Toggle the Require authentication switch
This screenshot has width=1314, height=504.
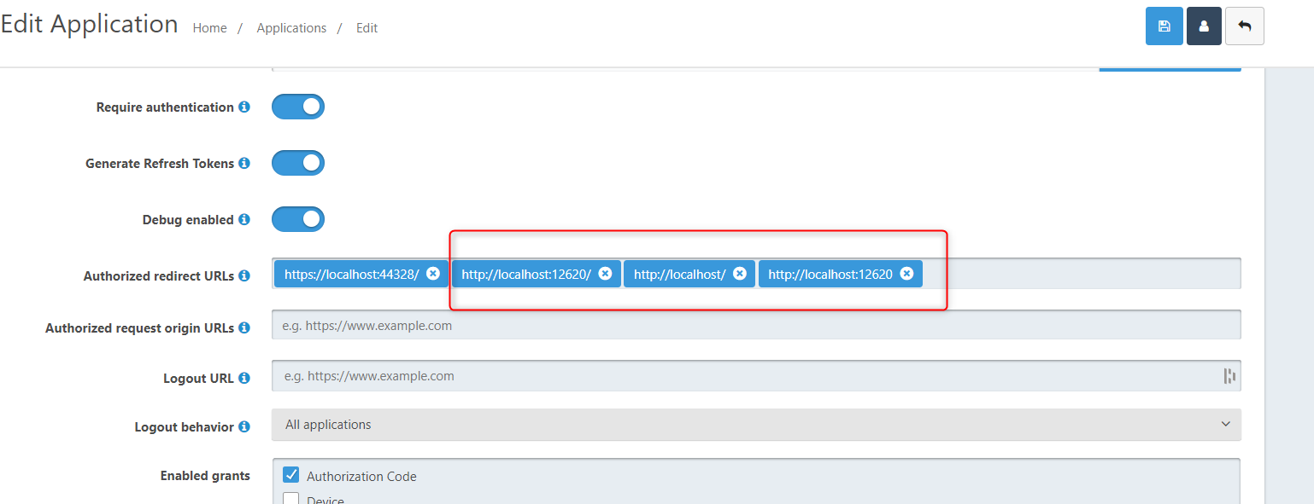pos(298,107)
